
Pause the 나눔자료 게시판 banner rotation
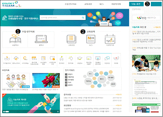pyautogui.click(x=58, y=112)
